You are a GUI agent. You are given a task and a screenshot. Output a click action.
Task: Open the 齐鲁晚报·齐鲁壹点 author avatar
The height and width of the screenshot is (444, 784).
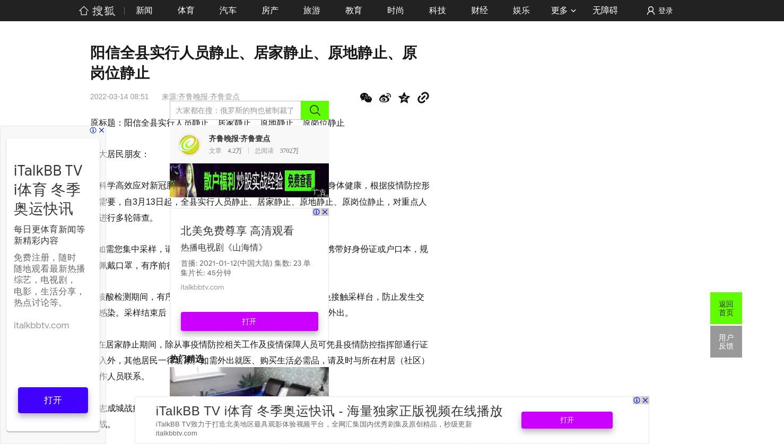[189, 144]
